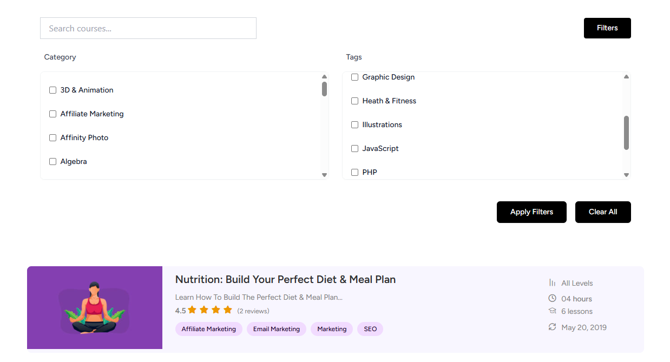This screenshot has width=670, height=362.
Task: Click the graduation cap icon beside 6 lessons
Action: [552, 311]
